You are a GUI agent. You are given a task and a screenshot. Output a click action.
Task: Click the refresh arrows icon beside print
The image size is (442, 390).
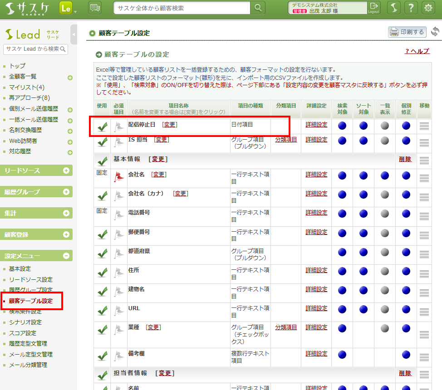click(435, 32)
